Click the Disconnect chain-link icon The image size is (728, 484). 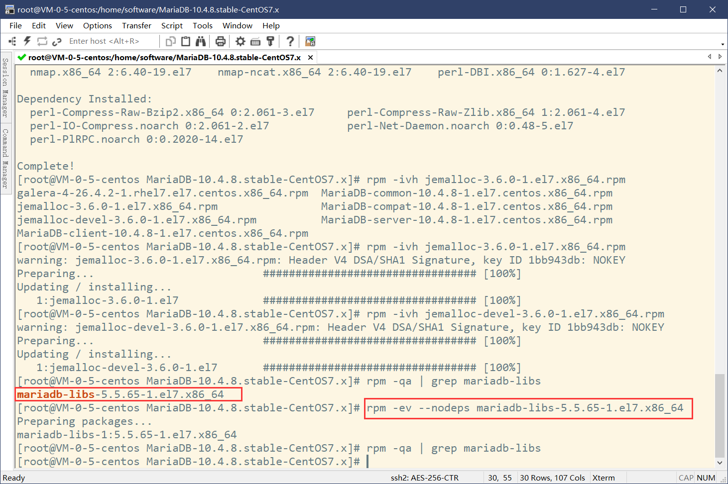tap(57, 41)
